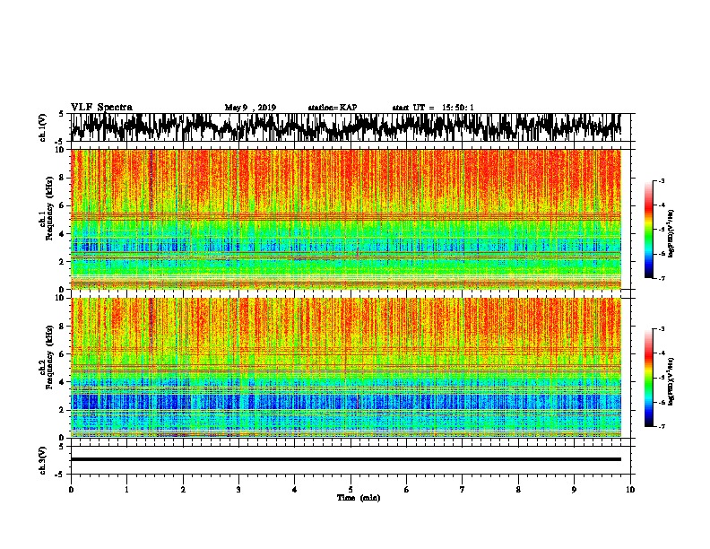Image resolution: width=710 pixels, height=549 pixels.
Task: Click time axis tick label "8"
Action: point(518,490)
